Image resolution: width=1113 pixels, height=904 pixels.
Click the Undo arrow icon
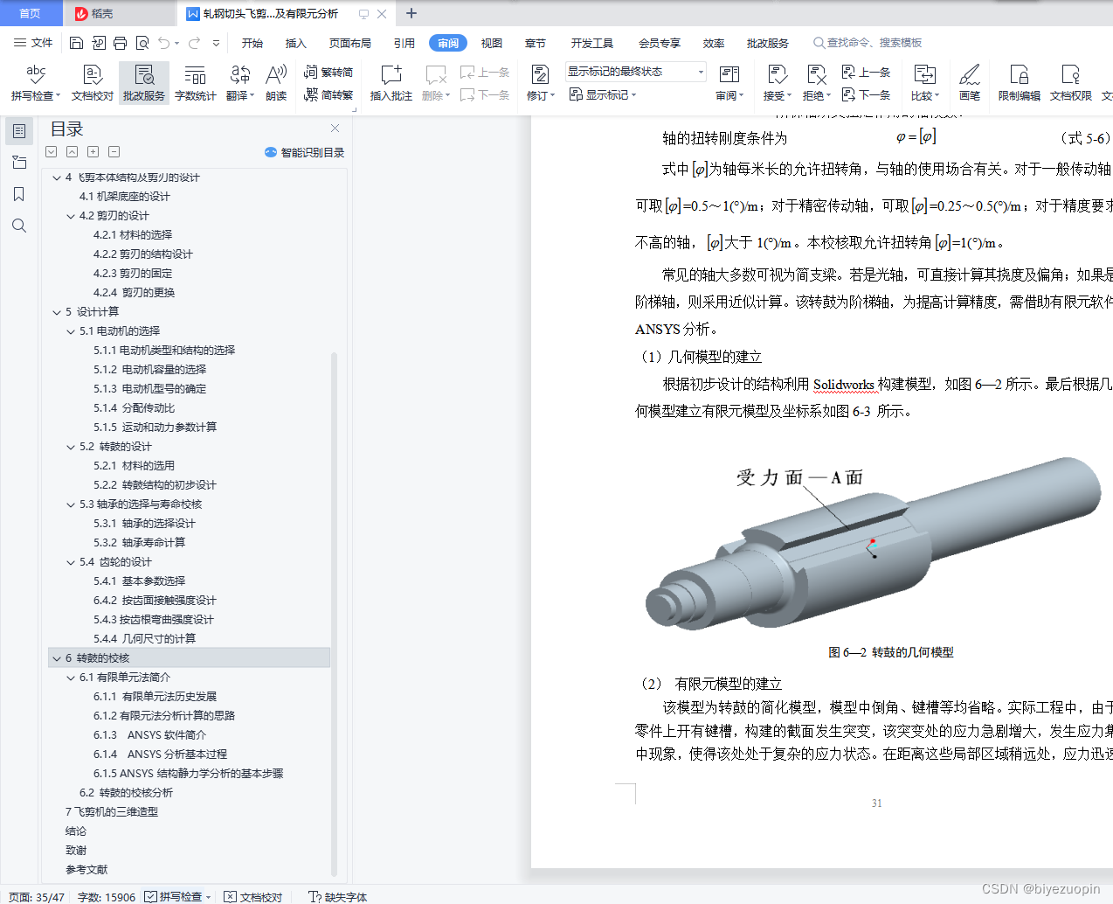[163, 43]
